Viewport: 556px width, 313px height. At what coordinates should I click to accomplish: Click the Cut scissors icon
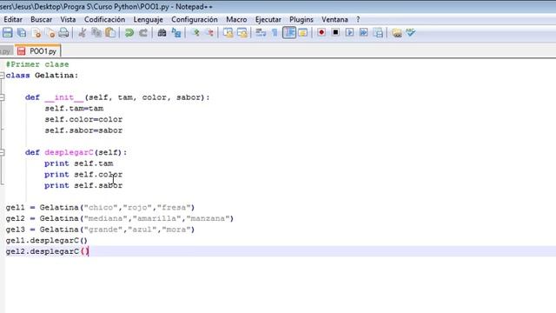[x=83, y=33]
